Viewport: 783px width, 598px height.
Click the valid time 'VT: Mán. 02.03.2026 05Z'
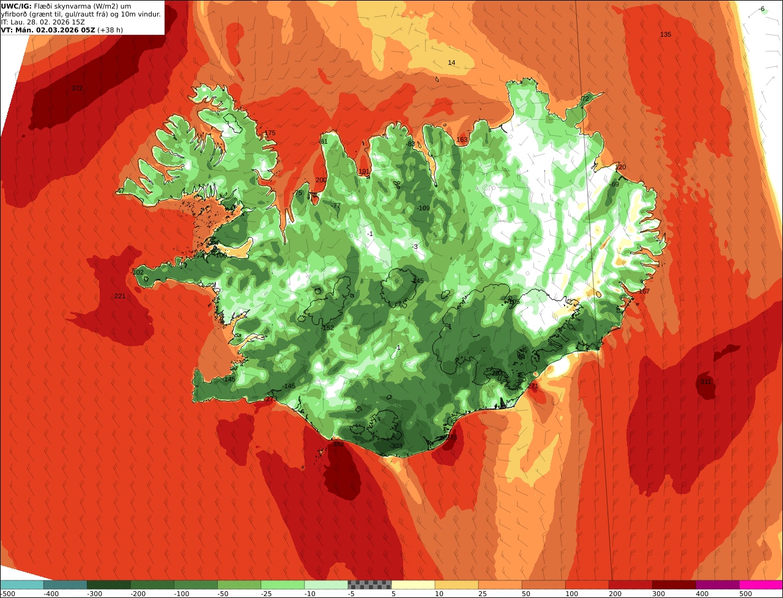tap(48, 30)
